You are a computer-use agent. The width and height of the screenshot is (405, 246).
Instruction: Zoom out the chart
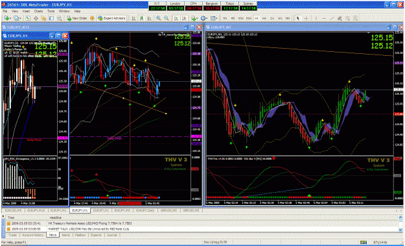pyautogui.click(x=167, y=18)
